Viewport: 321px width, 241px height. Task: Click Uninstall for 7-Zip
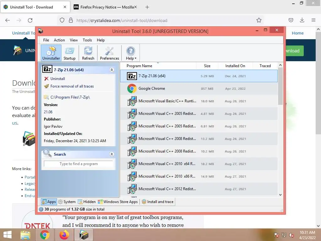(x=58, y=79)
